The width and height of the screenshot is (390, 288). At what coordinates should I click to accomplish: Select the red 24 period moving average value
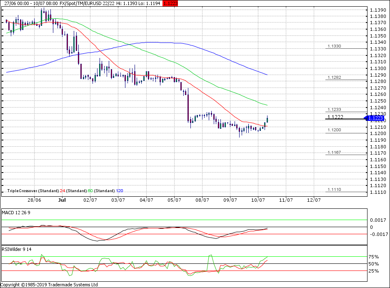point(62,191)
